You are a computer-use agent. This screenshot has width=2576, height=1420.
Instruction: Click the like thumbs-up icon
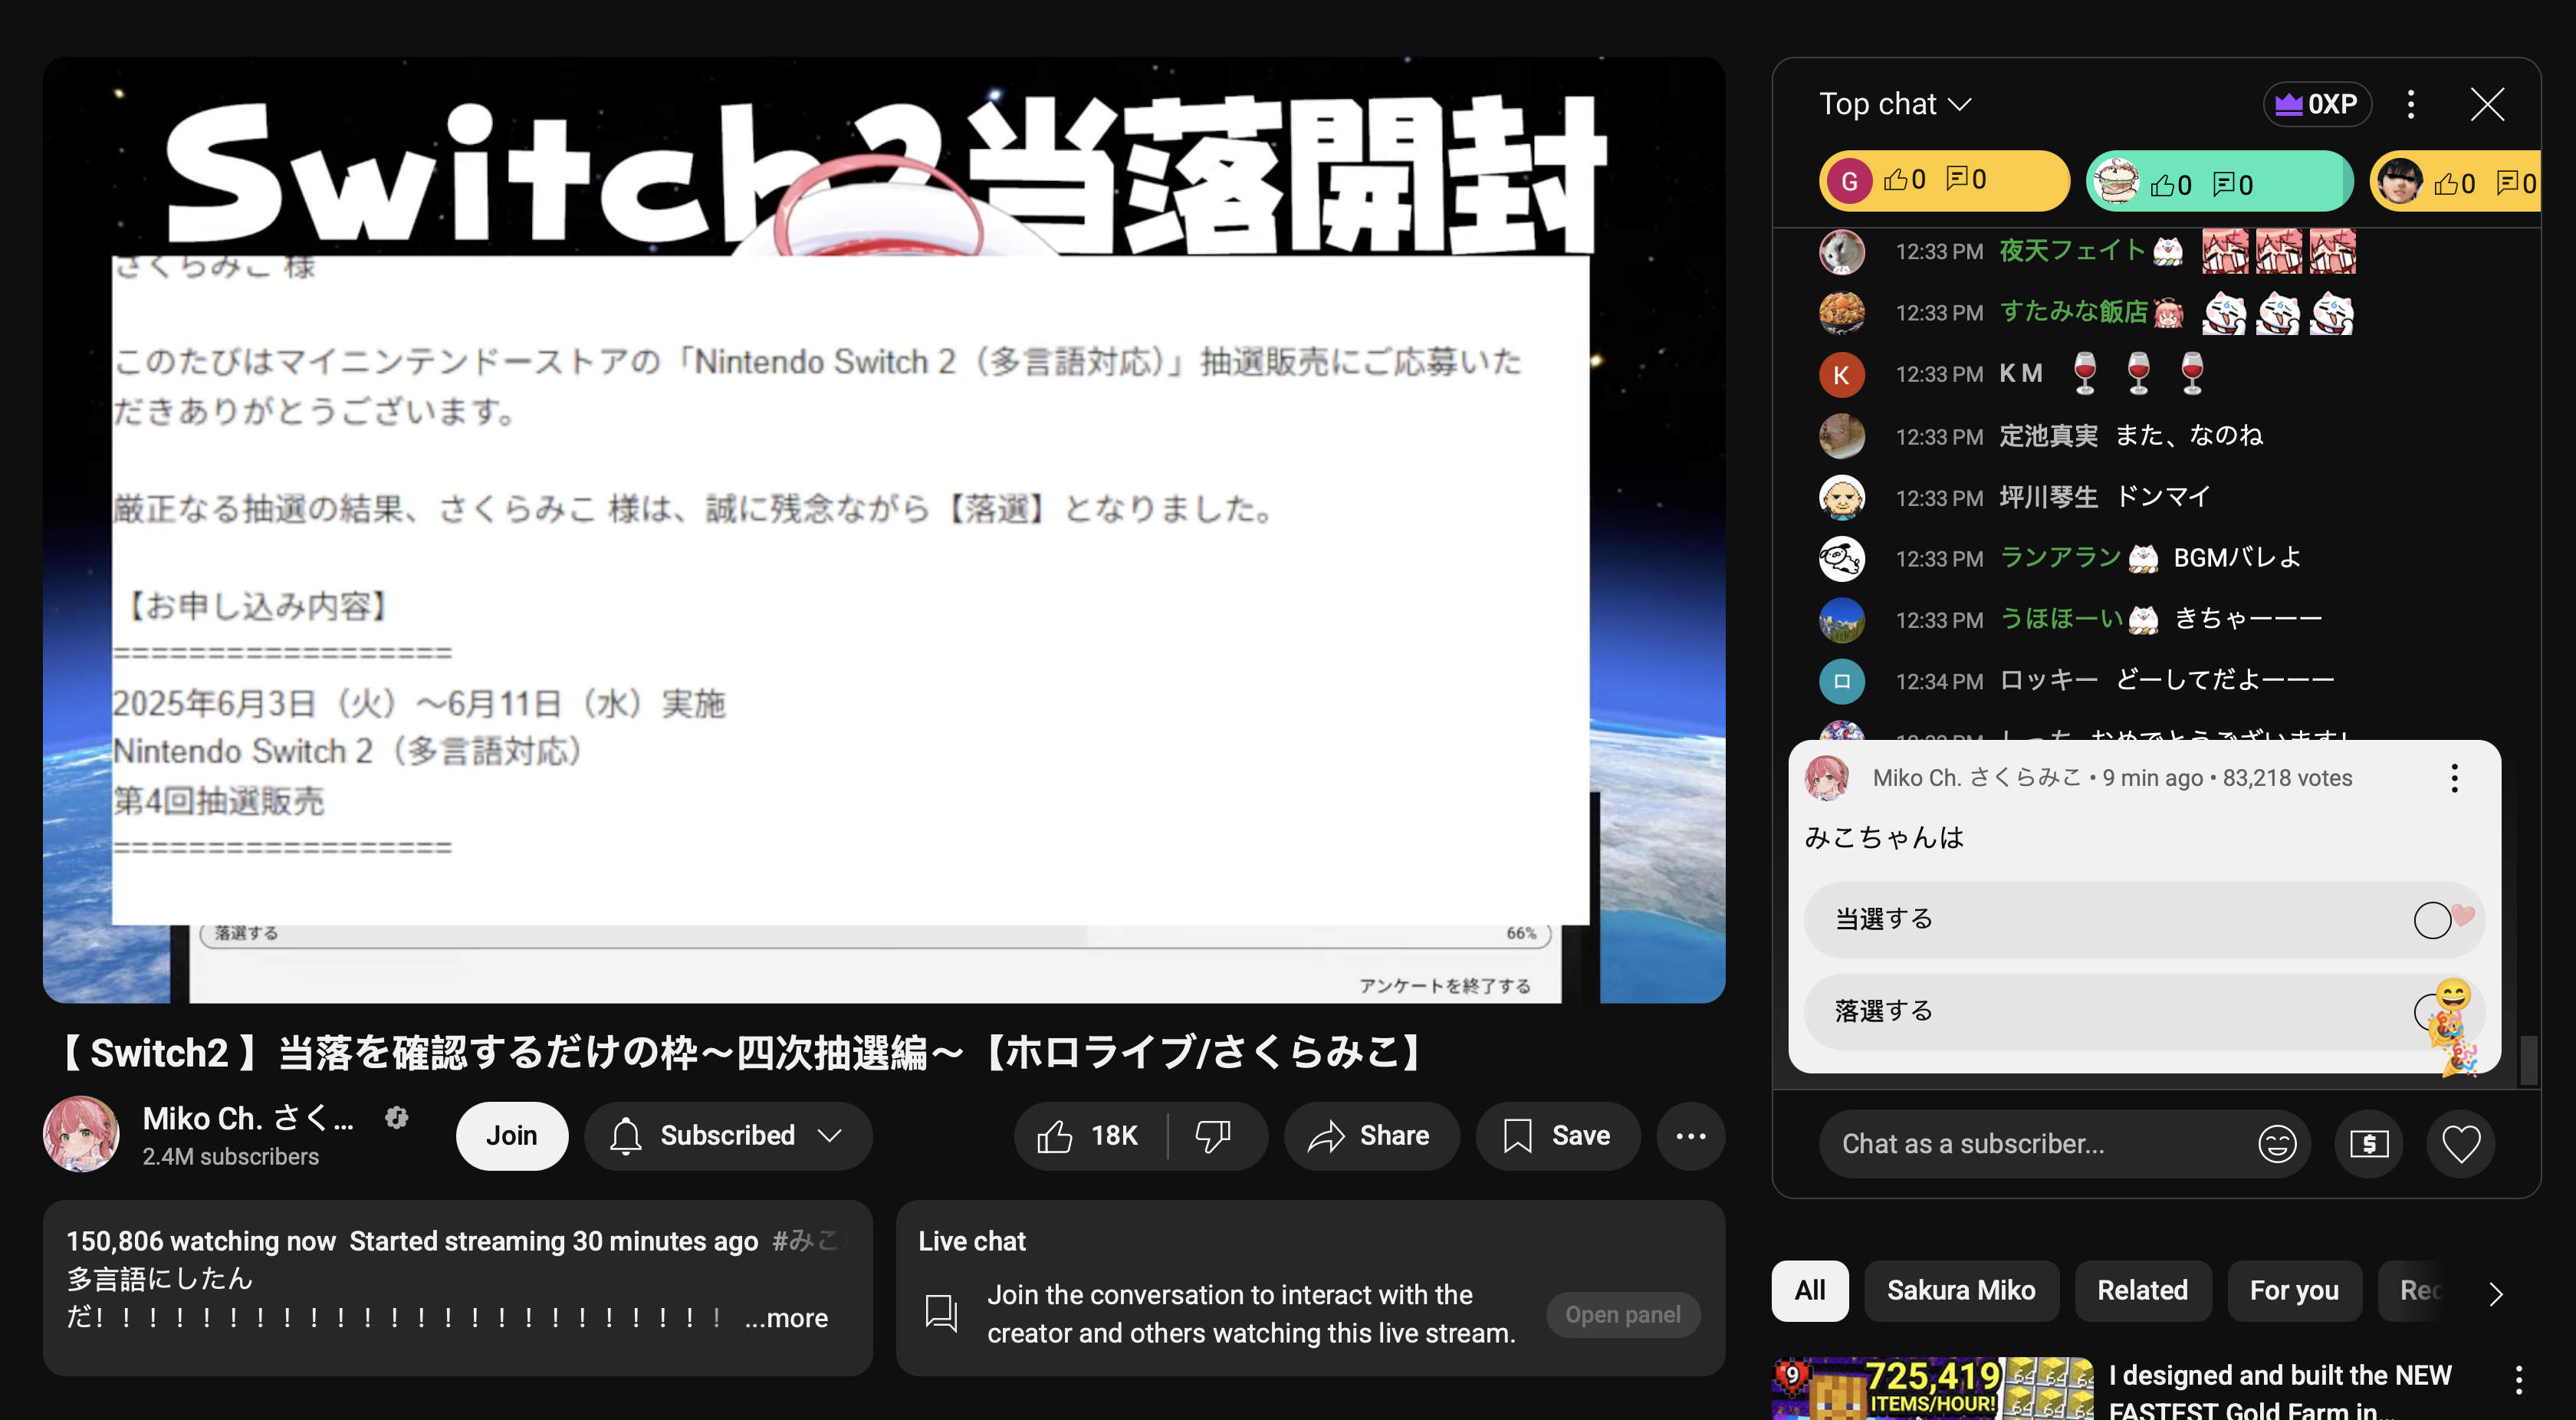click(x=1056, y=1136)
